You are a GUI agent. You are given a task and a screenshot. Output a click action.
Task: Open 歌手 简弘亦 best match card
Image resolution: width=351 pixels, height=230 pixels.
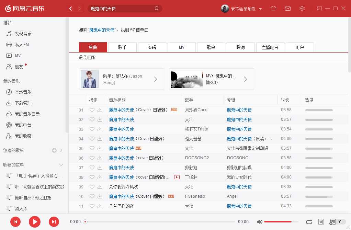pyautogui.click(x=122, y=79)
